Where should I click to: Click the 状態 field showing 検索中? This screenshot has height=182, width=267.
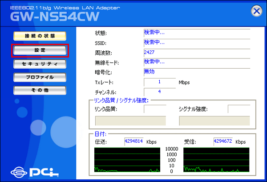(197, 33)
